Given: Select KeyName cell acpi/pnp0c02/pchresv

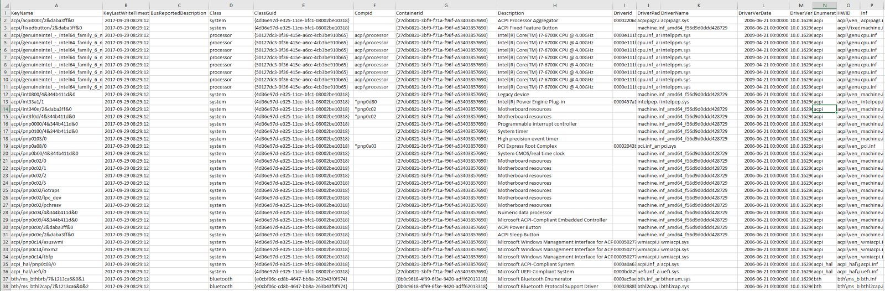Looking at the screenshot, I should pyautogui.click(x=56, y=205).
